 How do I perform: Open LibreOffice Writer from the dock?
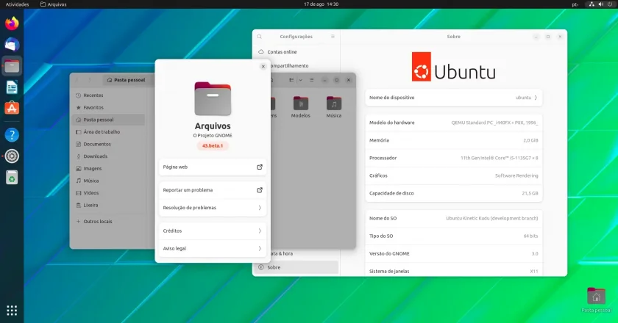point(12,87)
